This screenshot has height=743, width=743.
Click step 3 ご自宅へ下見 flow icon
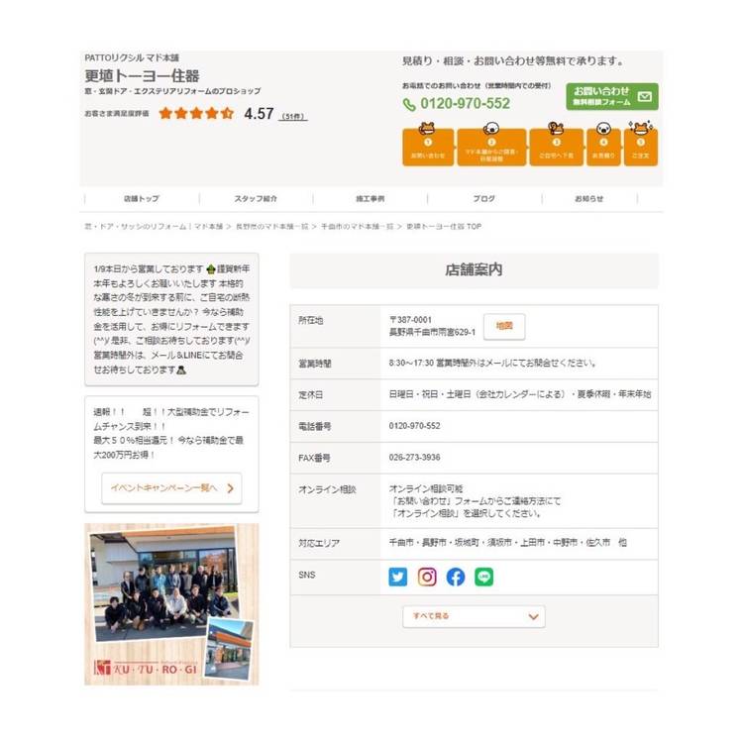coord(557,145)
